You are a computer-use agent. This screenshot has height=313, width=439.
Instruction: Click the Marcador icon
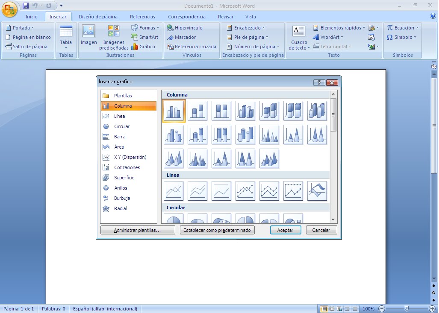(180, 37)
